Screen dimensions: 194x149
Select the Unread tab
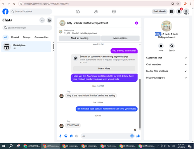[x=15, y=37]
